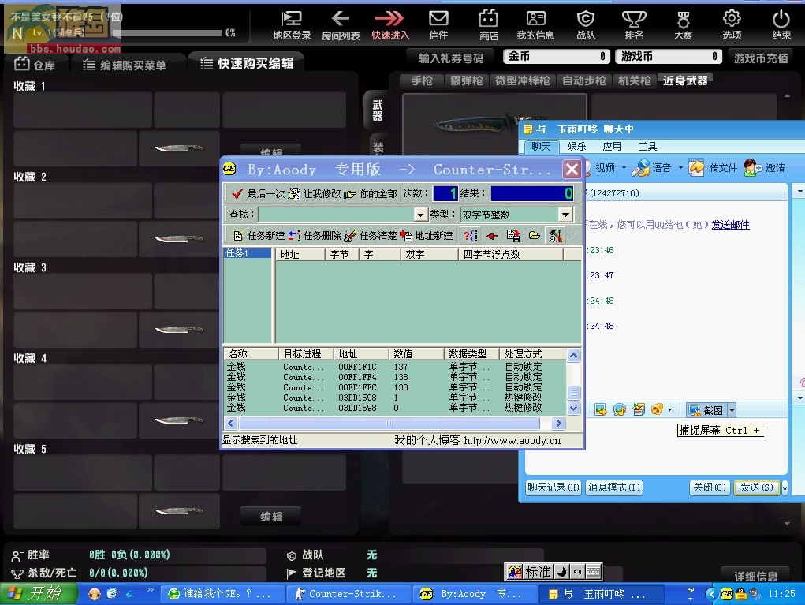Select 金钱 row with address 00FF1F1C
The width and height of the screenshot is (805, 605).
point(395,367)
